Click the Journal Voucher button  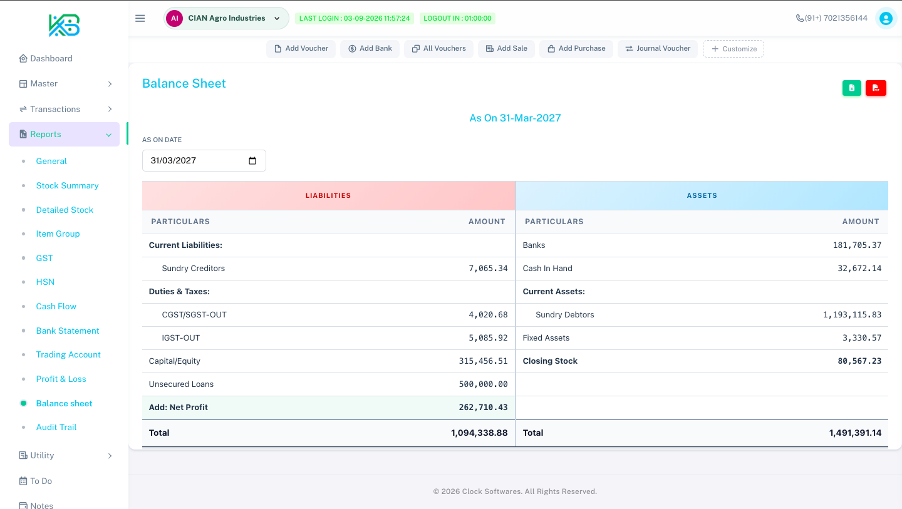(658, 49)
